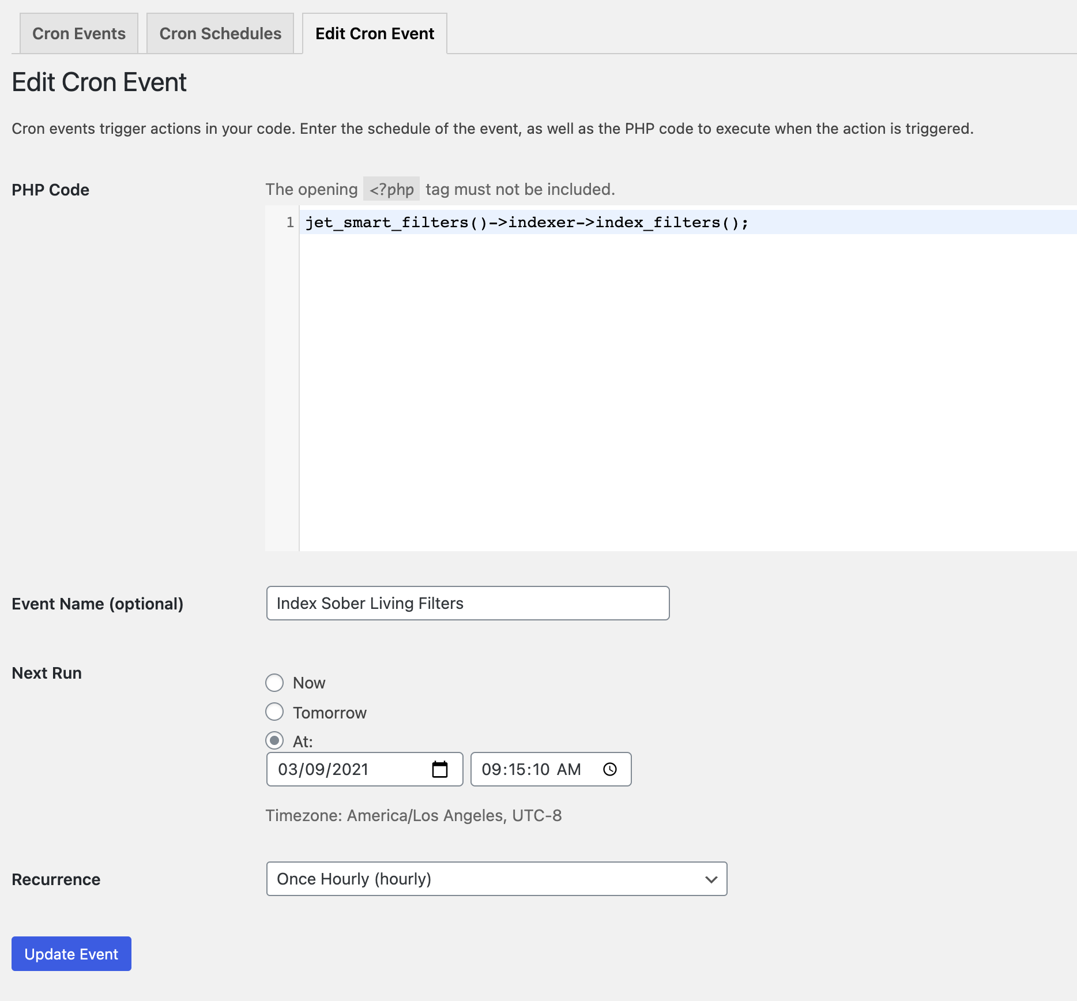Click the calendar icon beside 03/09/2021
This screenshot has height=1001, width=1077.
440,769
